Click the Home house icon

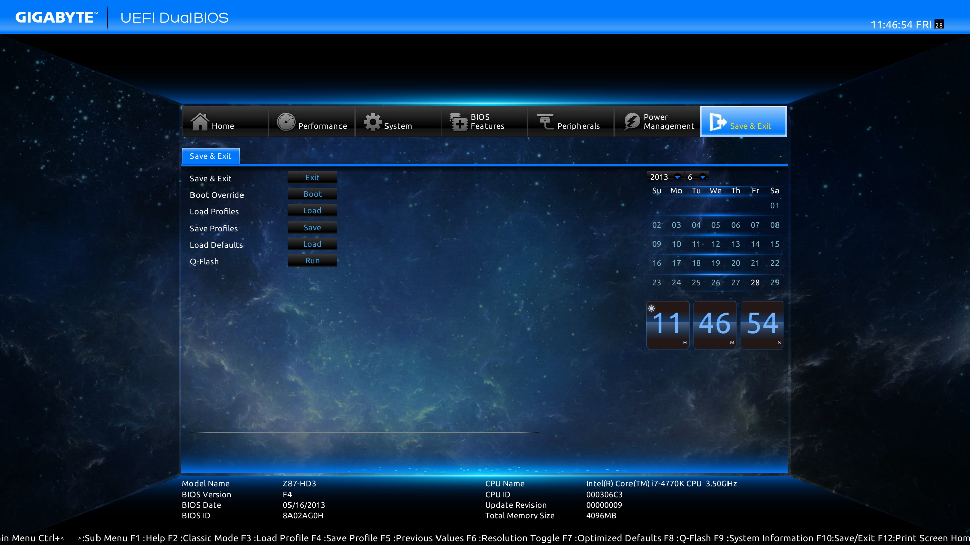200,121
